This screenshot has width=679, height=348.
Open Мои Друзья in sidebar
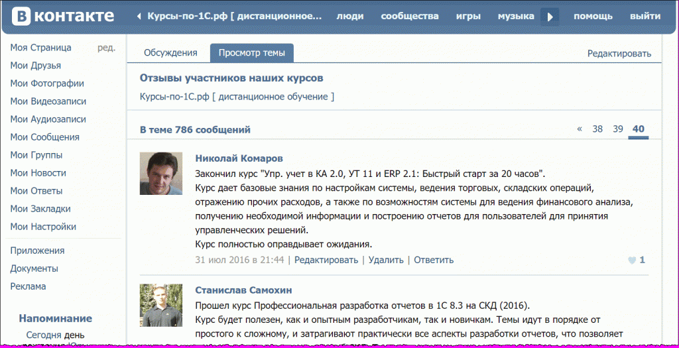click(x=36, y=66)
